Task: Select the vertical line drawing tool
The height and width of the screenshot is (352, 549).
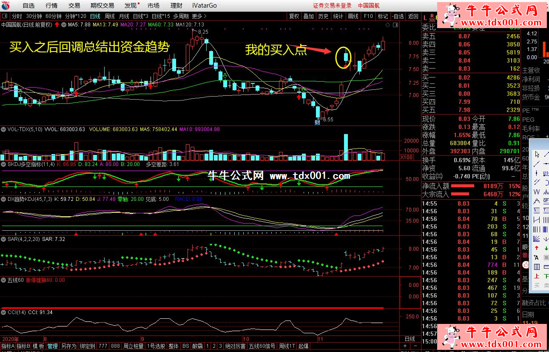Action: click(537, 173)
